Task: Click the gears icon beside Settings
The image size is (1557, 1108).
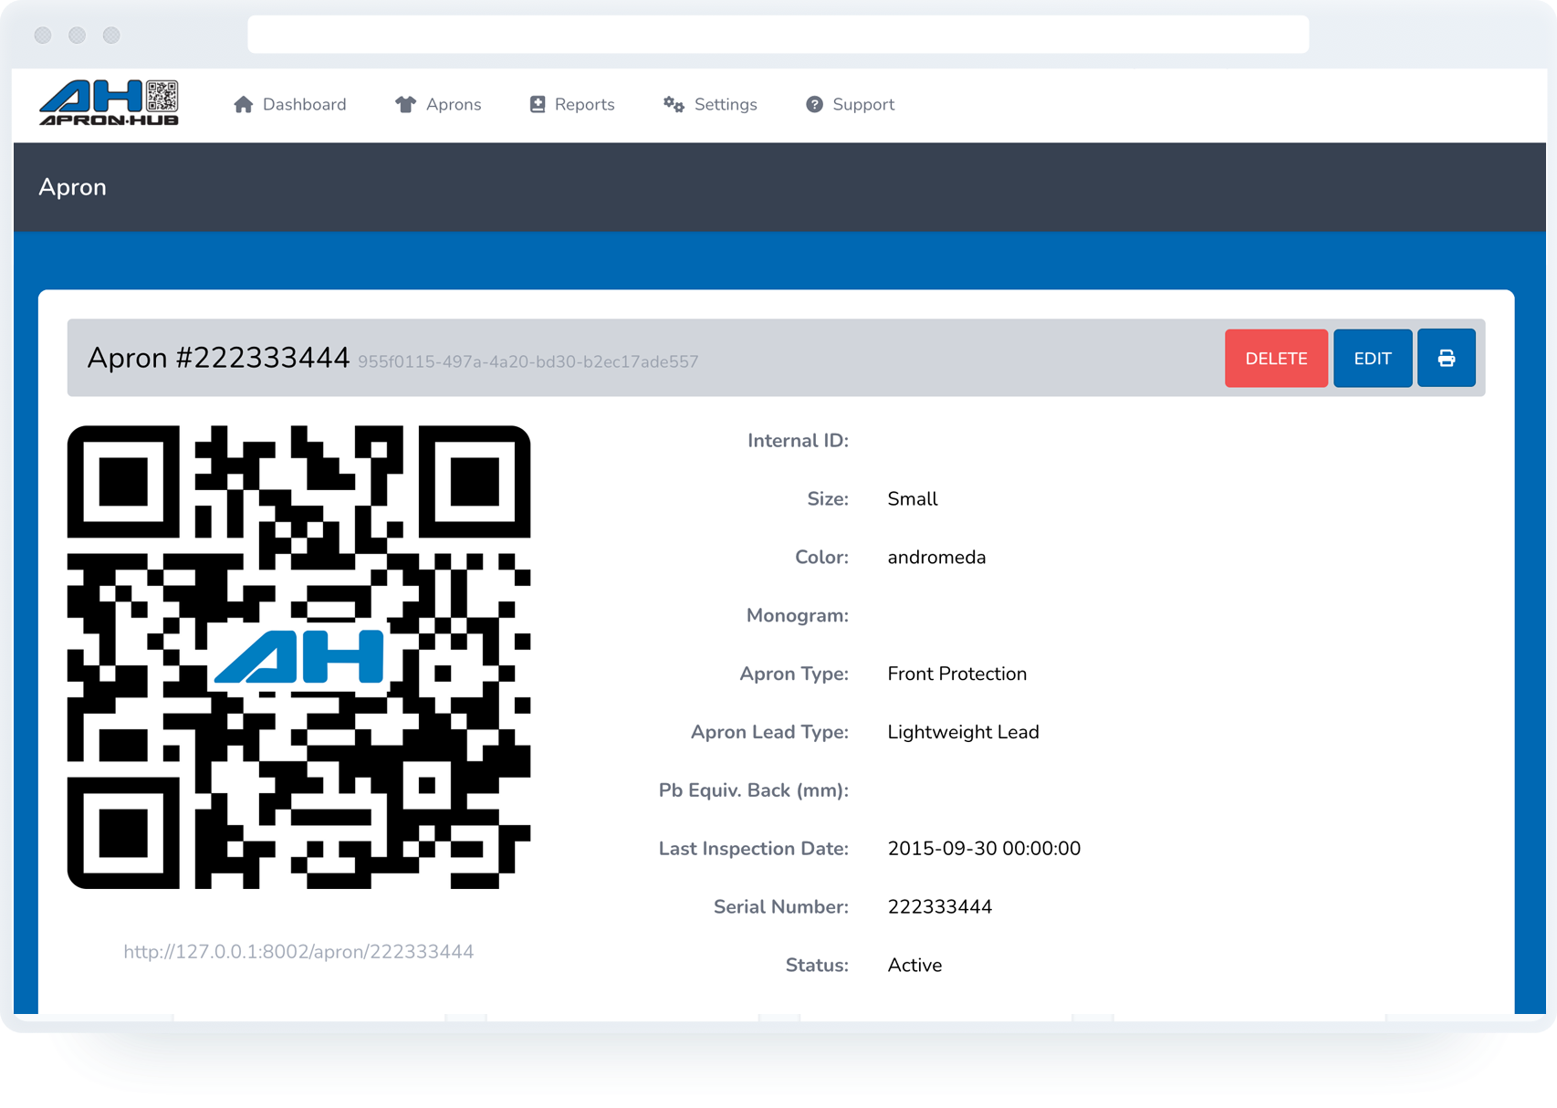Action: click(674, 105)
